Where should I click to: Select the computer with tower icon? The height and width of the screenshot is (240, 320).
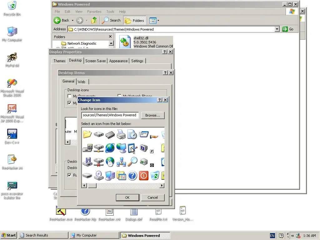[x=110, y=176]
